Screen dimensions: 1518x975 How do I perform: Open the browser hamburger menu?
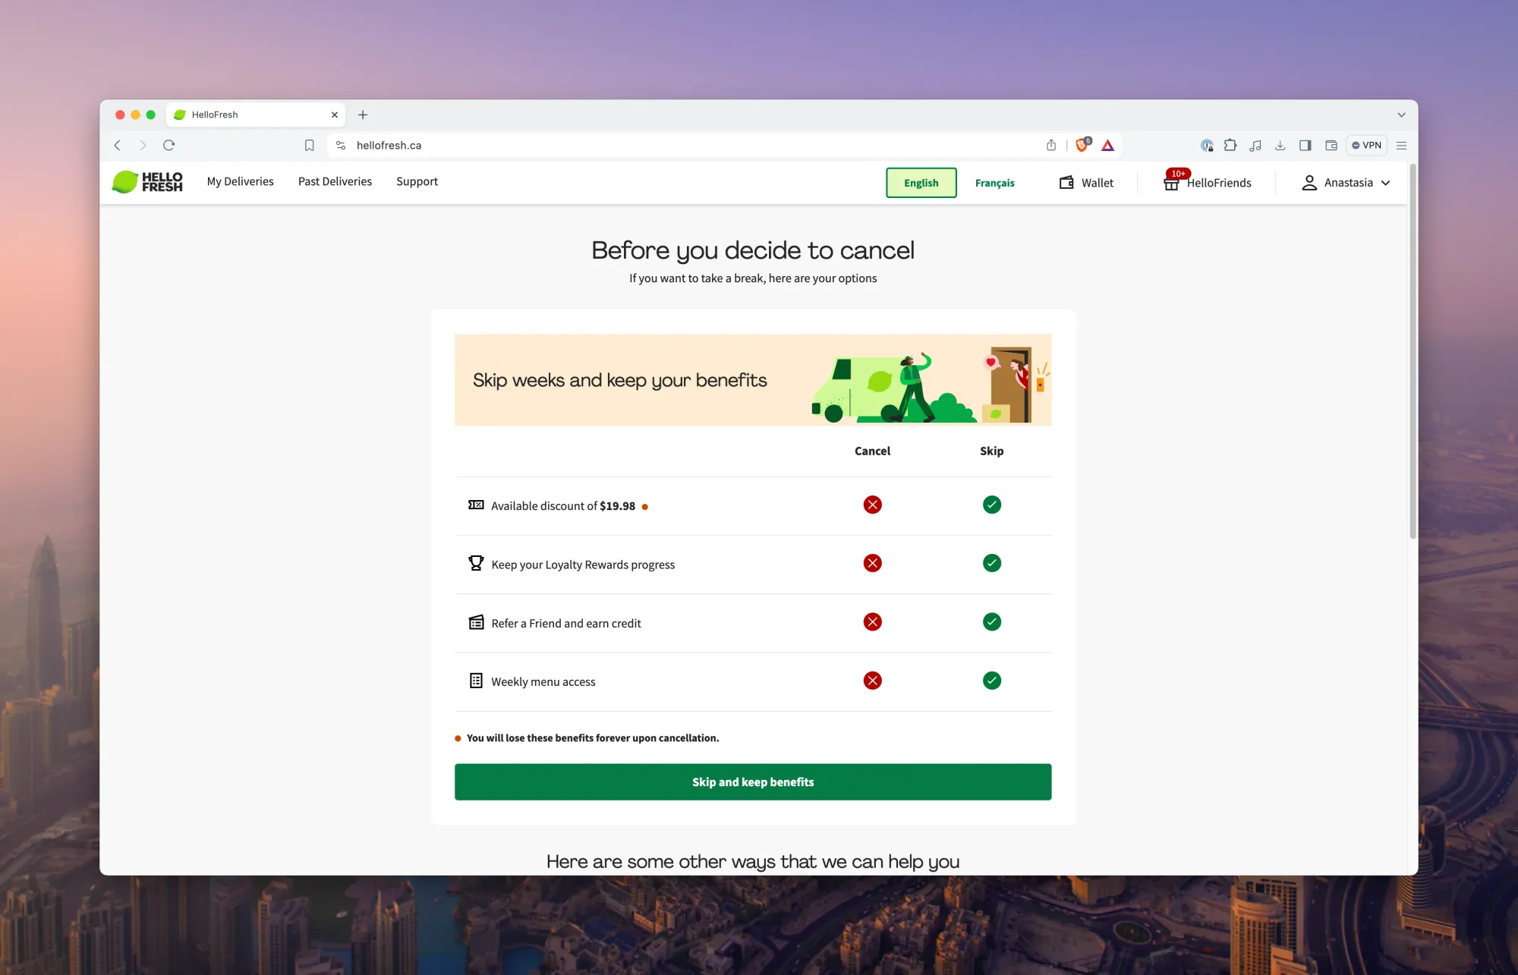(1402, 145)
